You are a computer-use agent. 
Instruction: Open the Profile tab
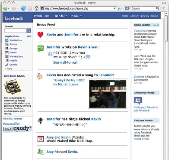click(x=38, y=16)
